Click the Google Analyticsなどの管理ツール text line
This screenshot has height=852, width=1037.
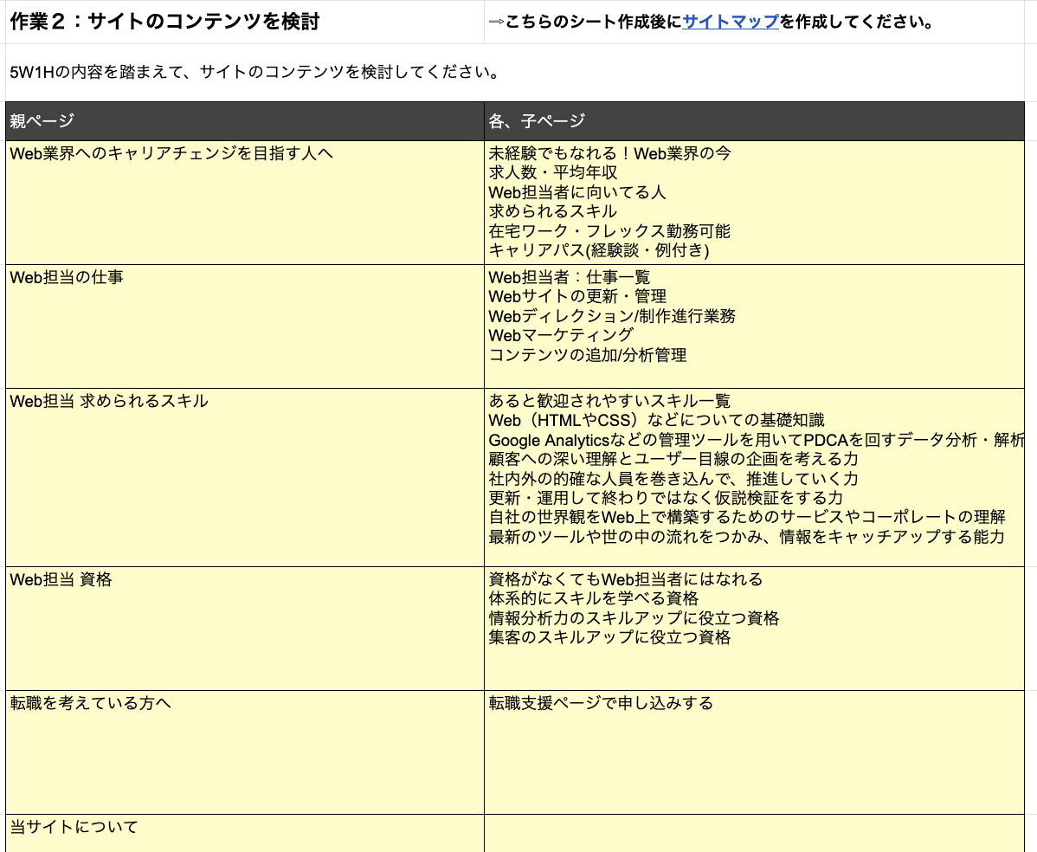pos(755,441)
